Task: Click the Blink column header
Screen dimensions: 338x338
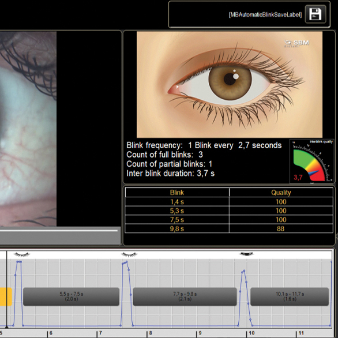Action: [177, 192]
